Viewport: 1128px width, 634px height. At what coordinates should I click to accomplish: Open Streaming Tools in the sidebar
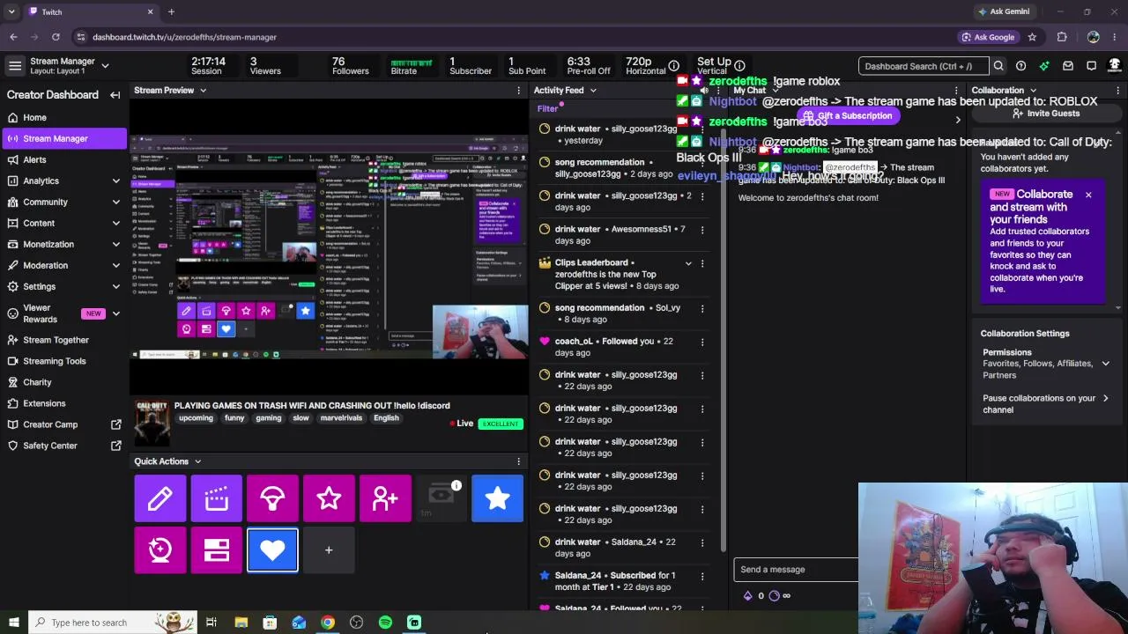click(63, 361)
